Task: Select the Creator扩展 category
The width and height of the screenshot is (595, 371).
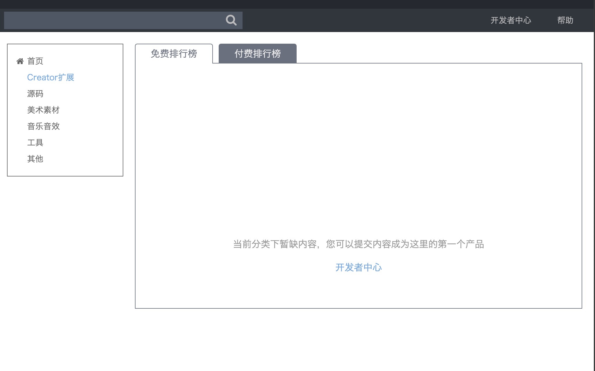Action: 51,77
